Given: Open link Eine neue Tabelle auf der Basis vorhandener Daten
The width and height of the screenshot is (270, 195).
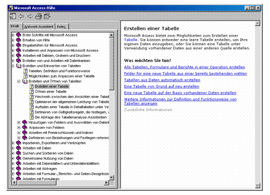Looking at the screenshot, I should (180, 93).
